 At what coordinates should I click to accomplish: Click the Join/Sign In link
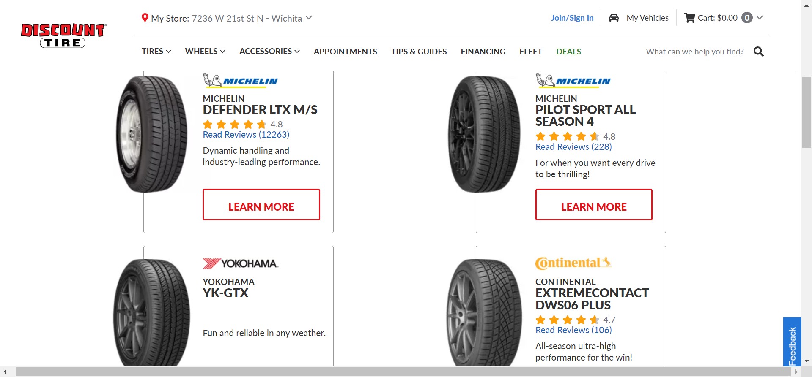[572, 18]
